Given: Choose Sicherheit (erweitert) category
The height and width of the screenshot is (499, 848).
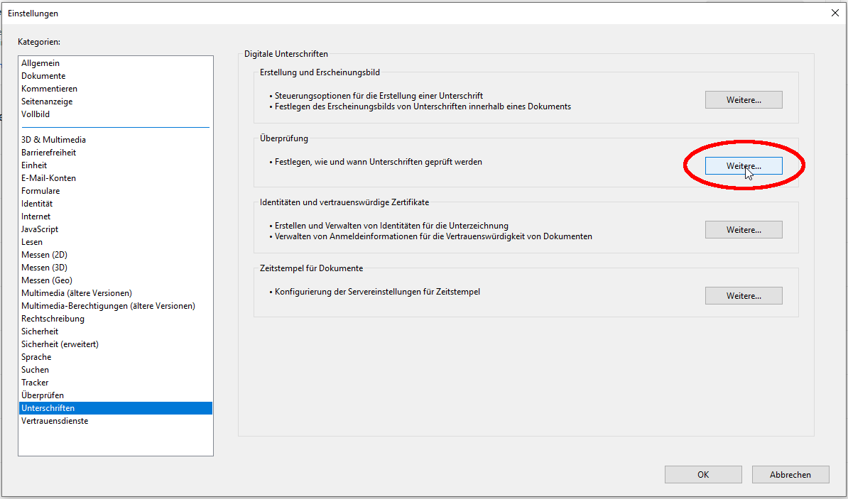Looking at the screenshot, I should pos(60,344).
